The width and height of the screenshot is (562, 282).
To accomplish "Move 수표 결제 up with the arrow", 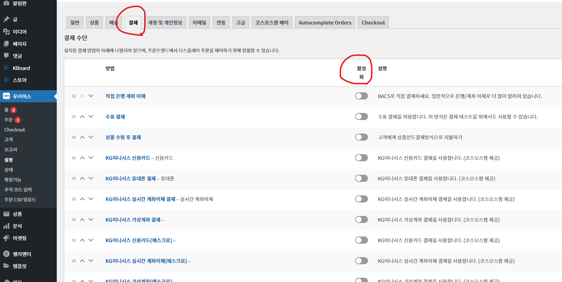I will click(82, 116).
